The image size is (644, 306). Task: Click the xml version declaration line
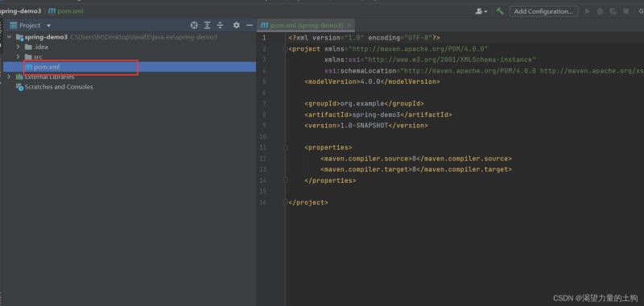365,38
